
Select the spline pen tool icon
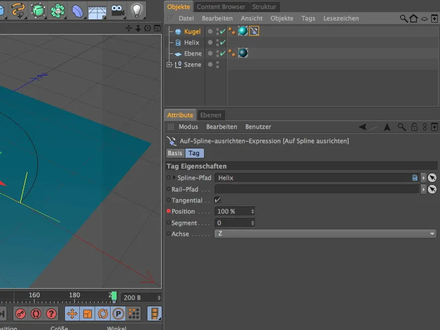point(18,10)
